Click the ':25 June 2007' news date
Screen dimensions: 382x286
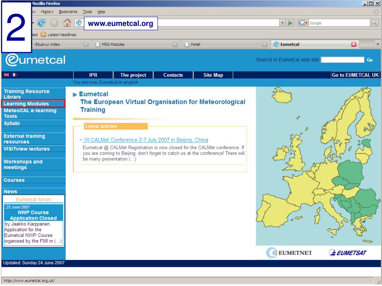point(17,207)
